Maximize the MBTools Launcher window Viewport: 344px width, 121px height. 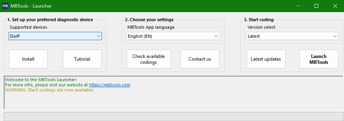pyautogui.click(x=316, y=6)
